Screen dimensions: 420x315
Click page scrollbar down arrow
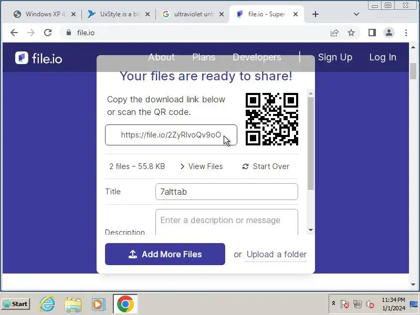coord(413,285)
